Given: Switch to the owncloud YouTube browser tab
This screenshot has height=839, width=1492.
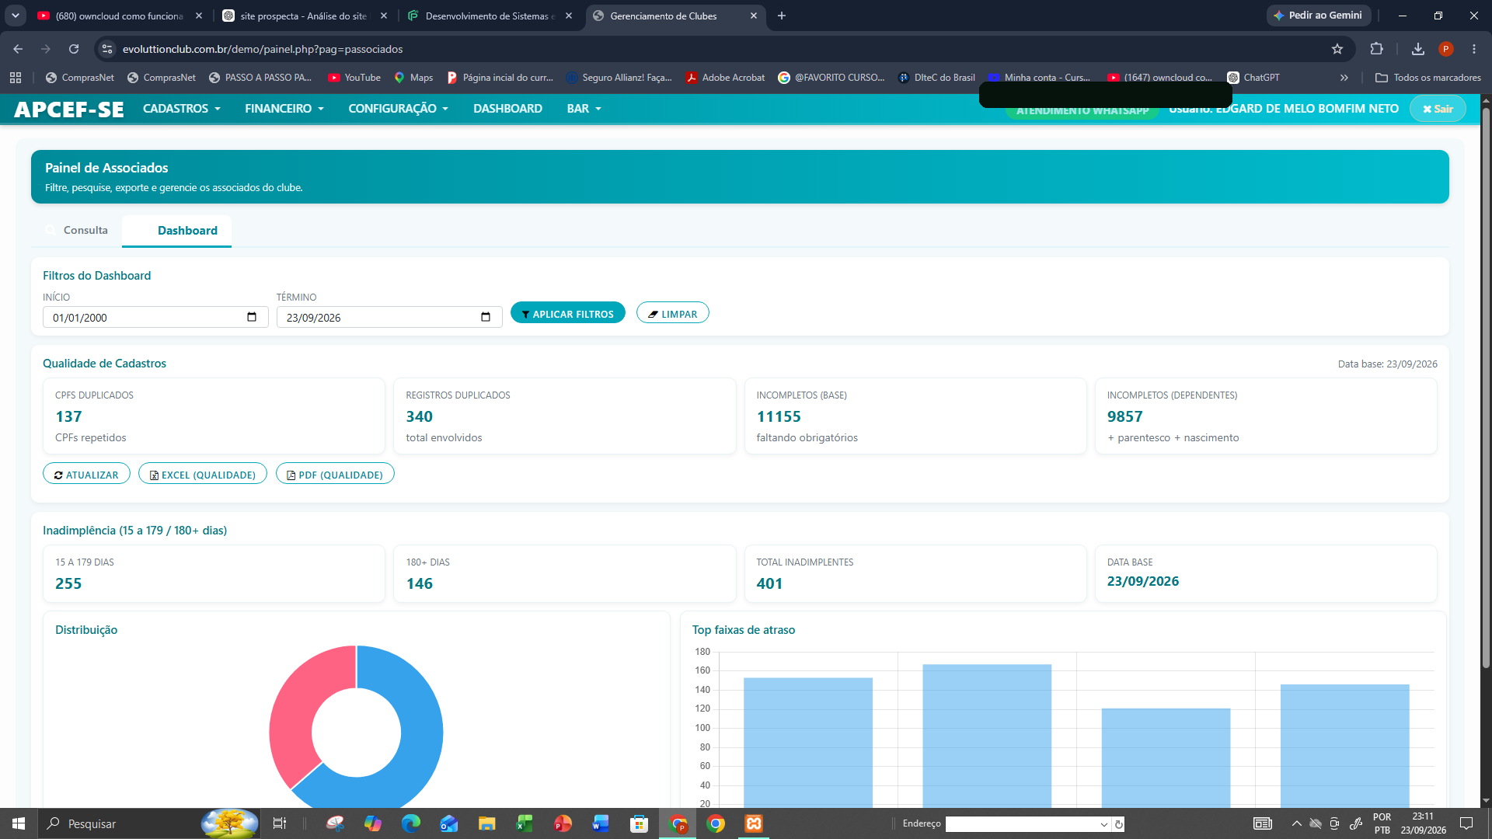Looking at the screenshot, I should click(118, 16).
